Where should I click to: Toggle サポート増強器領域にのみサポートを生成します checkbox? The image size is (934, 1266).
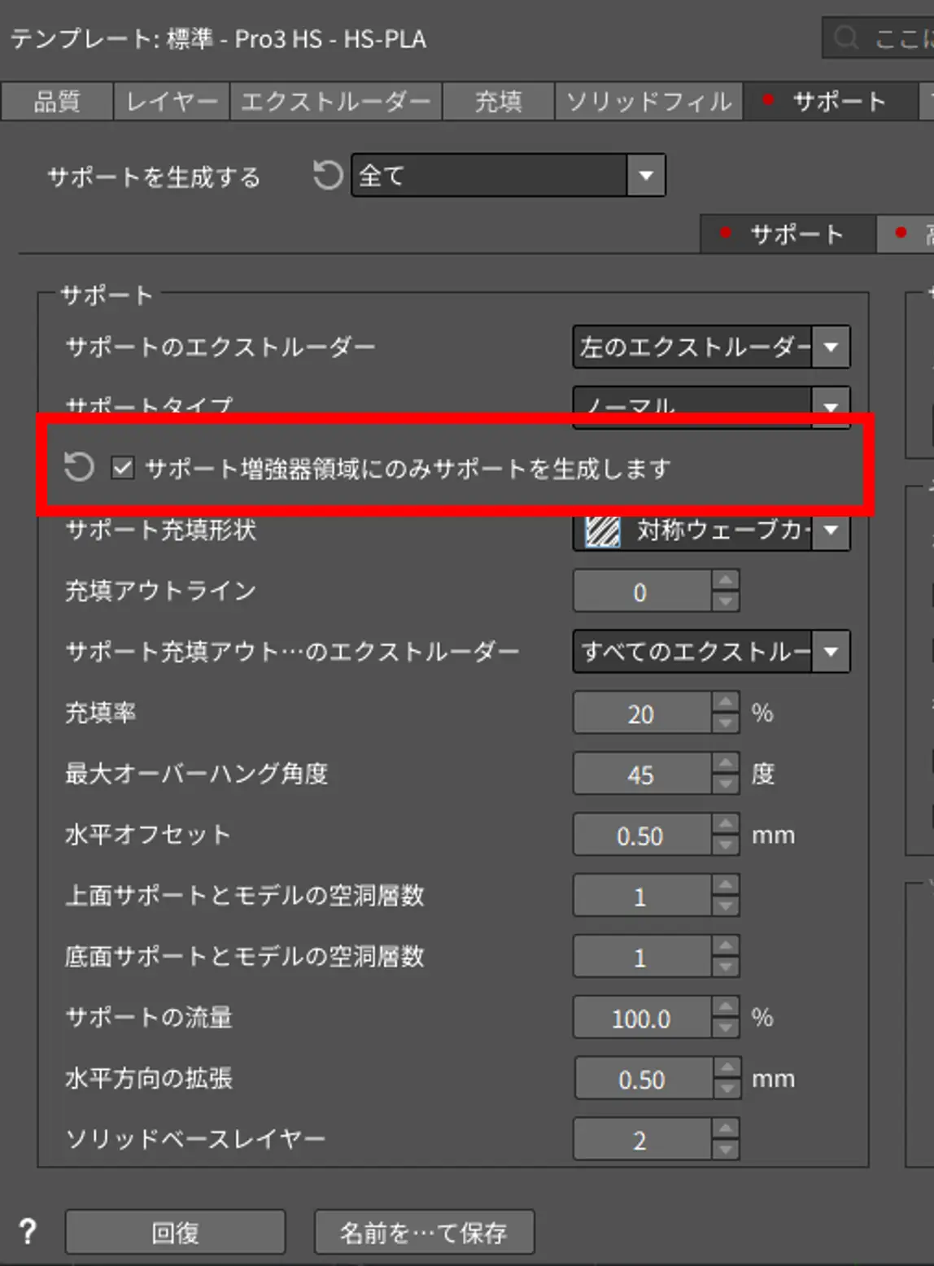point(123,468)
